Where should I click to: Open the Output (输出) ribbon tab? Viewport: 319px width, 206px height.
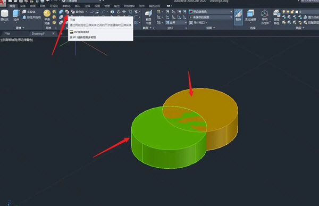pyautogui.click(x=117, y=6)
